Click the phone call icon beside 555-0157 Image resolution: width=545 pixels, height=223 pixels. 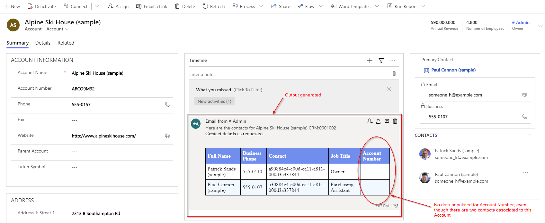pos(167,104)
